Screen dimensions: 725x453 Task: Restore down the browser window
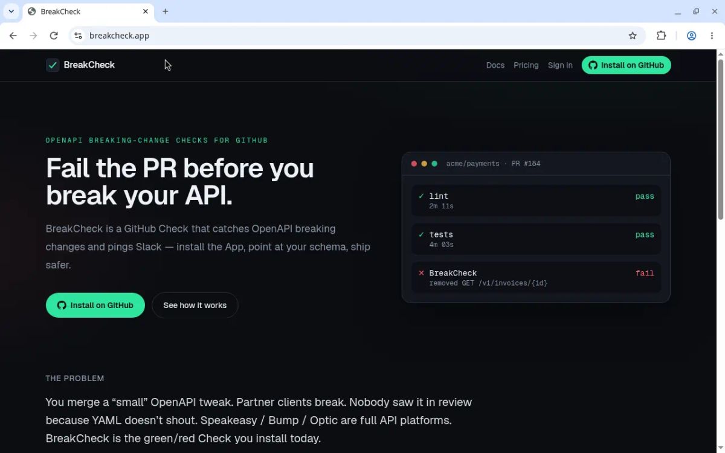[x=696, y=11]
